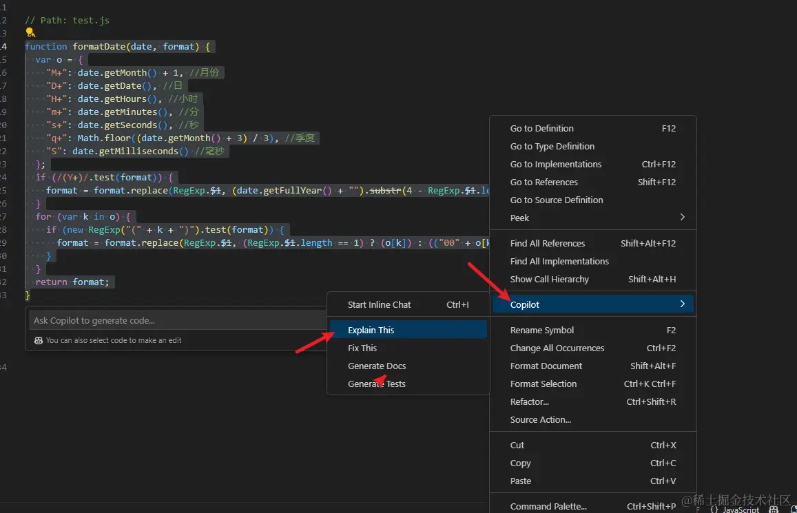Choose Find All References
Viewport: 797px width, 513px height.
[592, 243]
